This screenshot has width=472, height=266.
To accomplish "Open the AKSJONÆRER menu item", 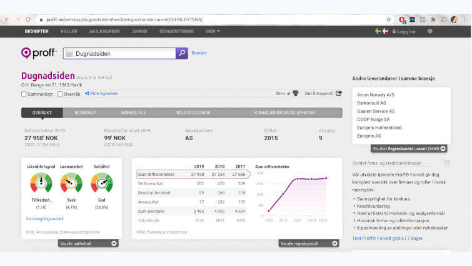I will click(104, 31).
